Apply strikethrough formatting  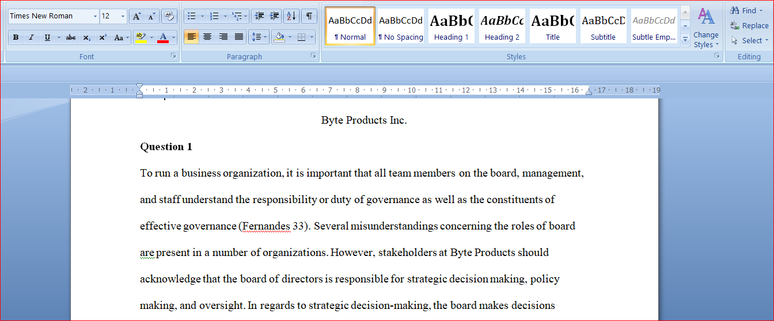click(x=71, y=37)
